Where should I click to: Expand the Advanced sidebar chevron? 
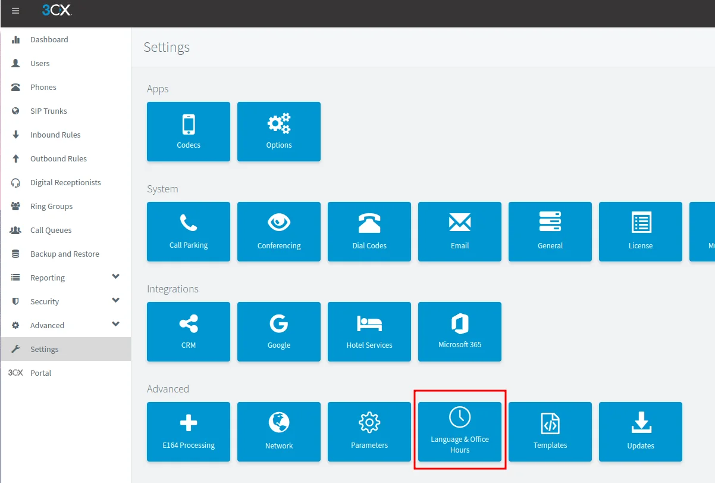[116, 325]
